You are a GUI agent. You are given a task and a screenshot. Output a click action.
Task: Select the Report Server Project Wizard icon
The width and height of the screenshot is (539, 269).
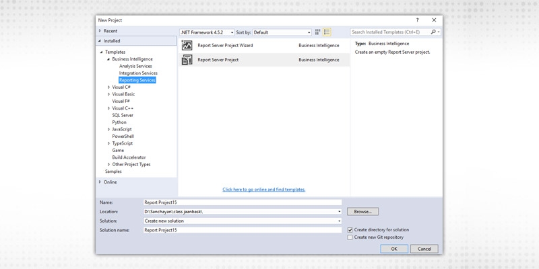pos(187,46)
